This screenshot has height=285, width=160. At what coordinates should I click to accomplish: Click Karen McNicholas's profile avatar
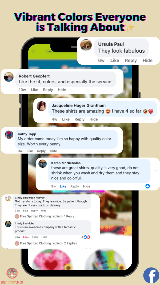43,163
